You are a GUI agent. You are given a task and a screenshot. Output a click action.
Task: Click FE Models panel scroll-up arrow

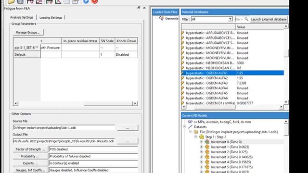(286, 122)
